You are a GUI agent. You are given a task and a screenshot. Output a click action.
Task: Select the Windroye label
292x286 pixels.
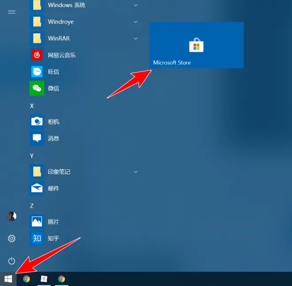click(x=61, y=22)
